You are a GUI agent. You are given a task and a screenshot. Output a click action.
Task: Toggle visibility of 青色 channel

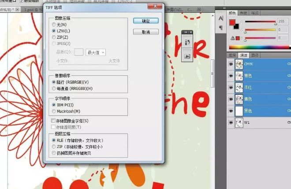pos(231,76)
